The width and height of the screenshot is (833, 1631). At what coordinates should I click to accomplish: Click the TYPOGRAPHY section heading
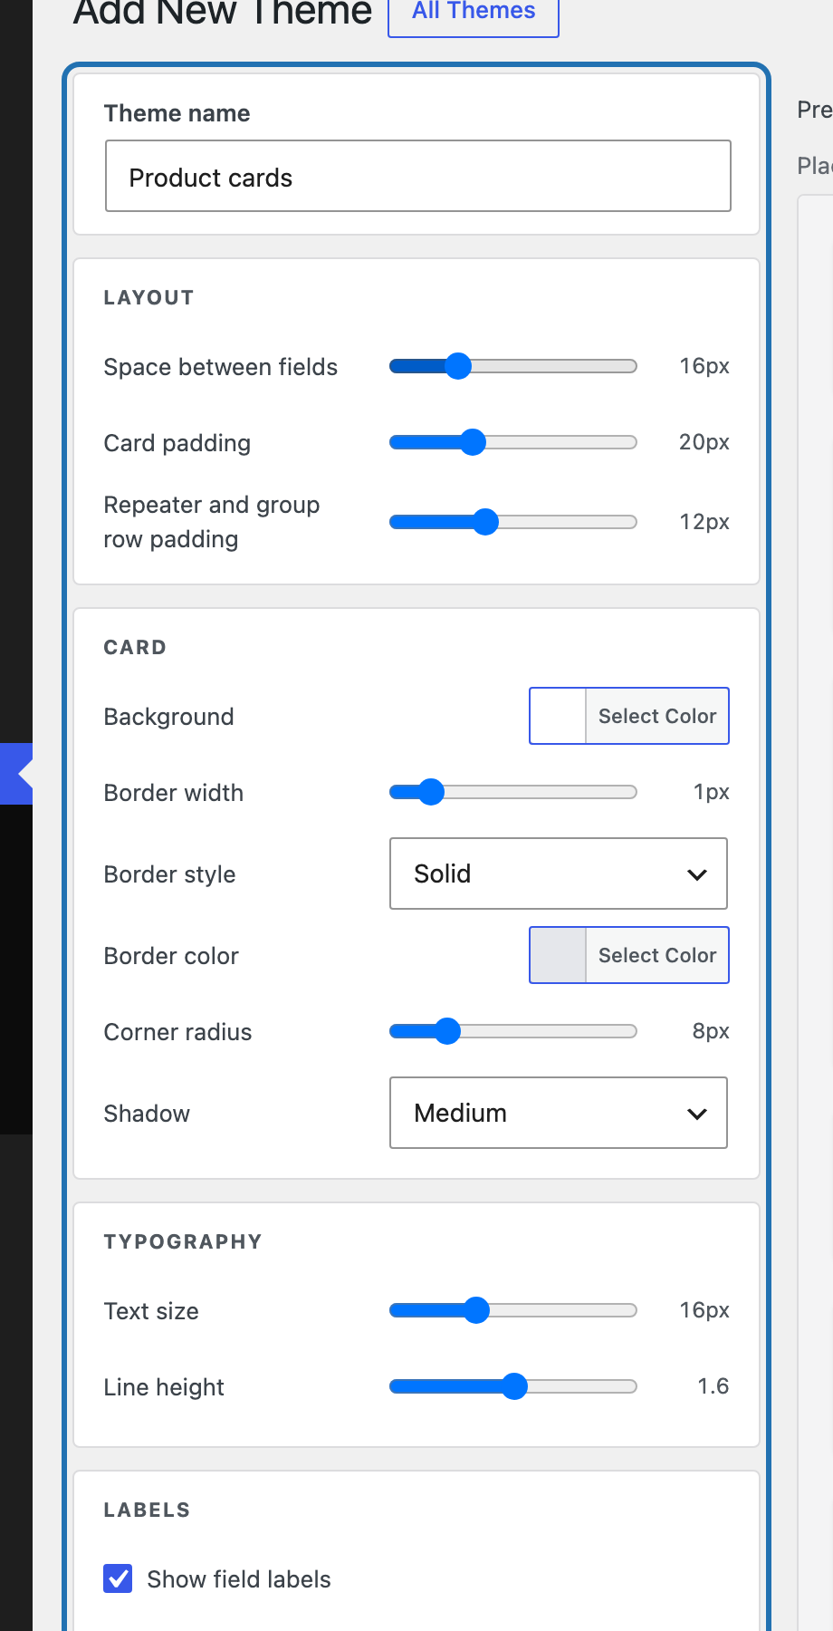pos(183,1241)
